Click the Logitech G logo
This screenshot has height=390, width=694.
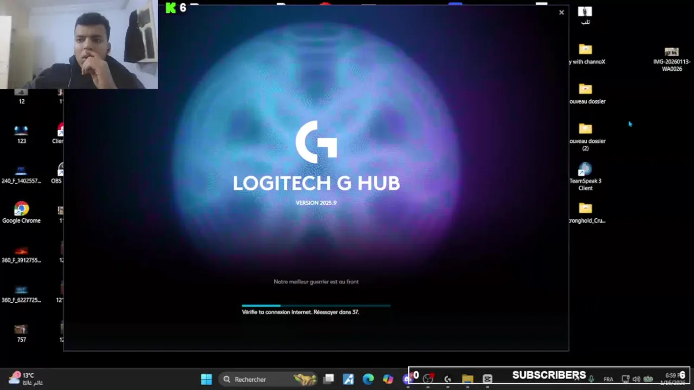pos(316,142)
